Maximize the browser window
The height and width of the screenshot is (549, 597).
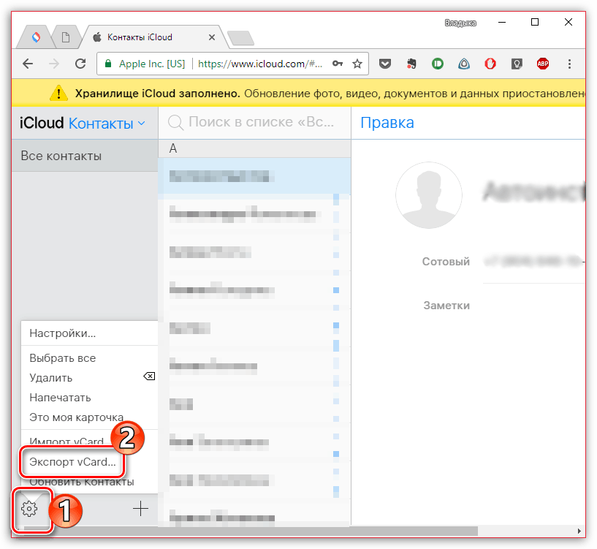(x=535, y=22)
